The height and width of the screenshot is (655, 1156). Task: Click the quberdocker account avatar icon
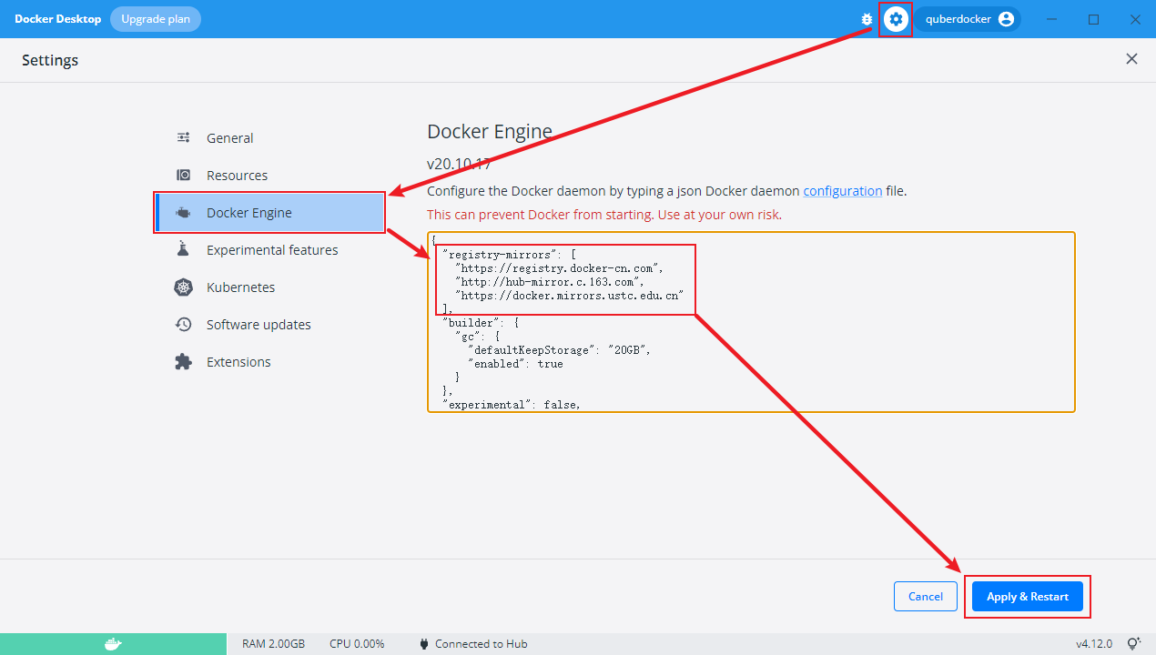pyautogui.click(x=1006, y=19)
